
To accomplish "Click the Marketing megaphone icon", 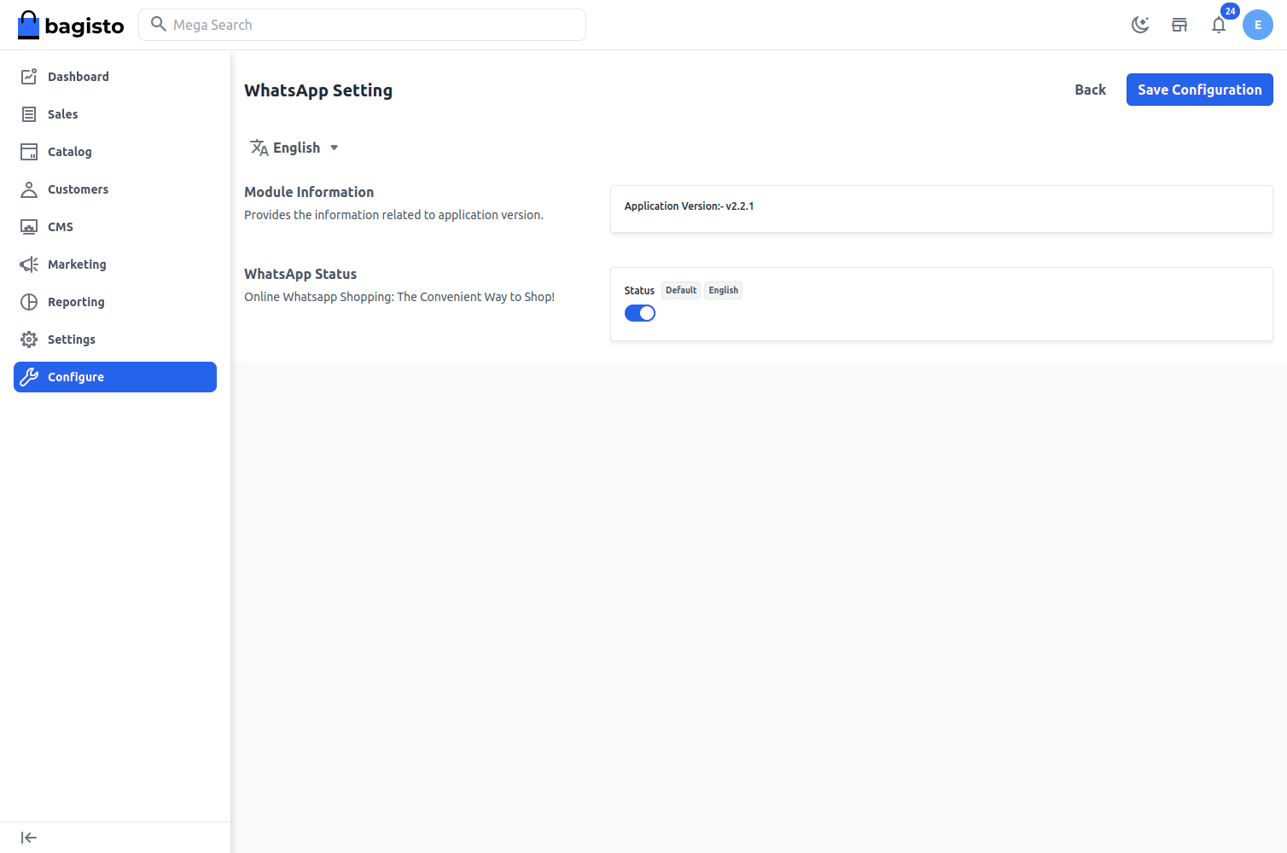I will pyautogui.click(x=29, y=264).
